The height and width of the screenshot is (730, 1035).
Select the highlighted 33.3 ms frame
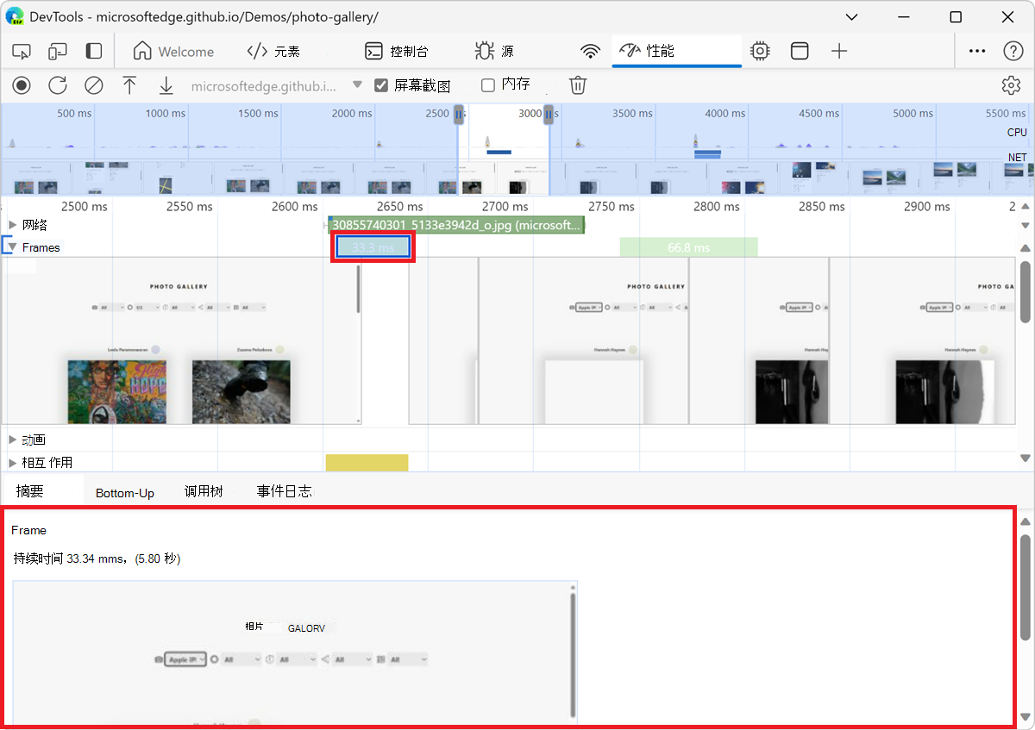coord(372,247)
